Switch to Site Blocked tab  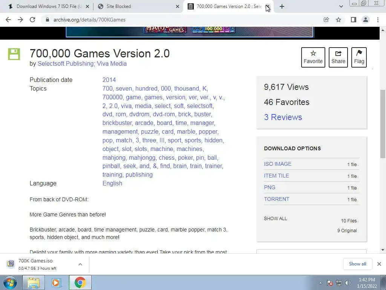pos(119,6)
